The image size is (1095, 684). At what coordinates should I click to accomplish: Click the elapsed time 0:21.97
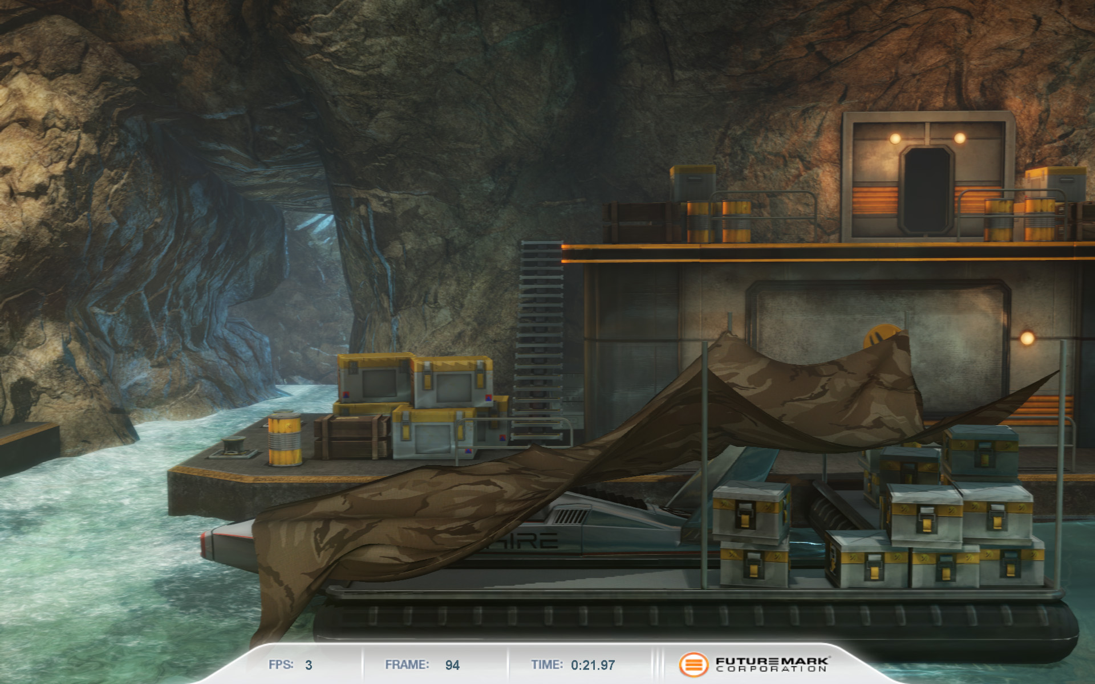pyautogui.click(x=593, y=665)
